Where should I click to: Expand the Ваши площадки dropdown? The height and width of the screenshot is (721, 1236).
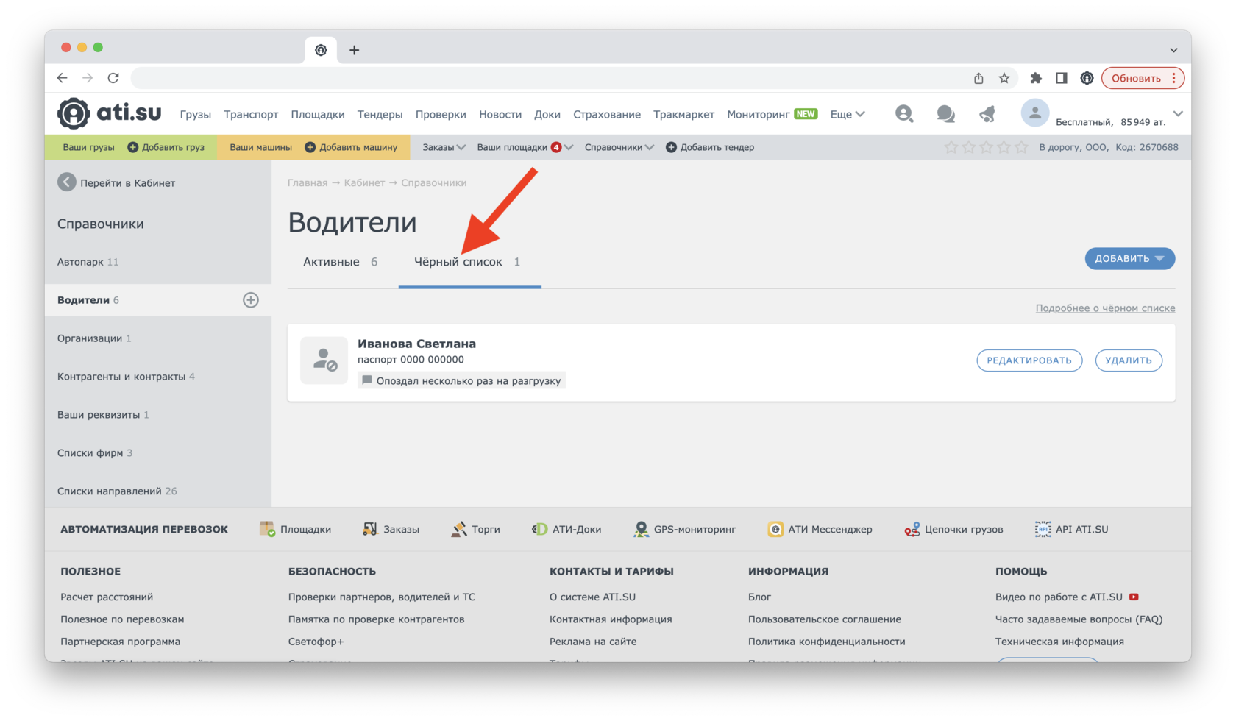(x=525, y=147)
